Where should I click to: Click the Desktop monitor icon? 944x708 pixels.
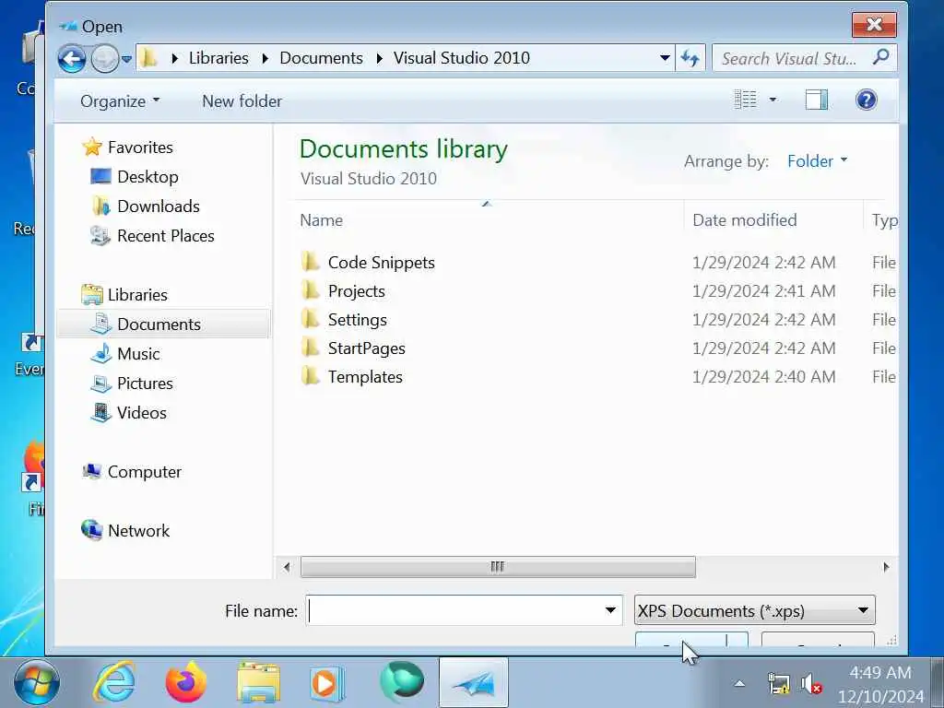(100, 176)
